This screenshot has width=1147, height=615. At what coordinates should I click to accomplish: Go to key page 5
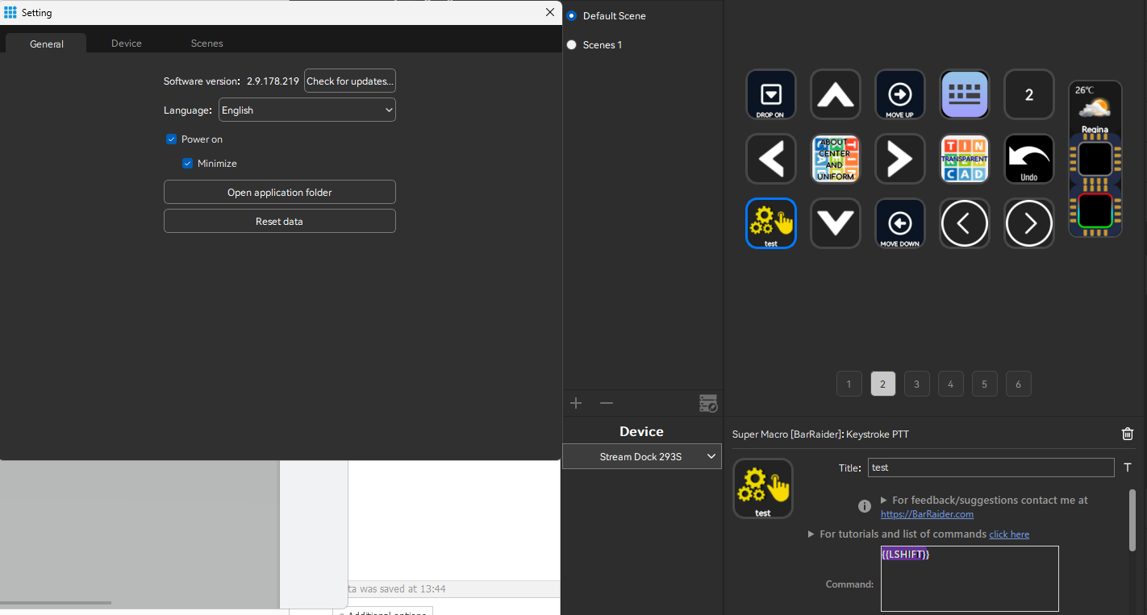point(984,384)
